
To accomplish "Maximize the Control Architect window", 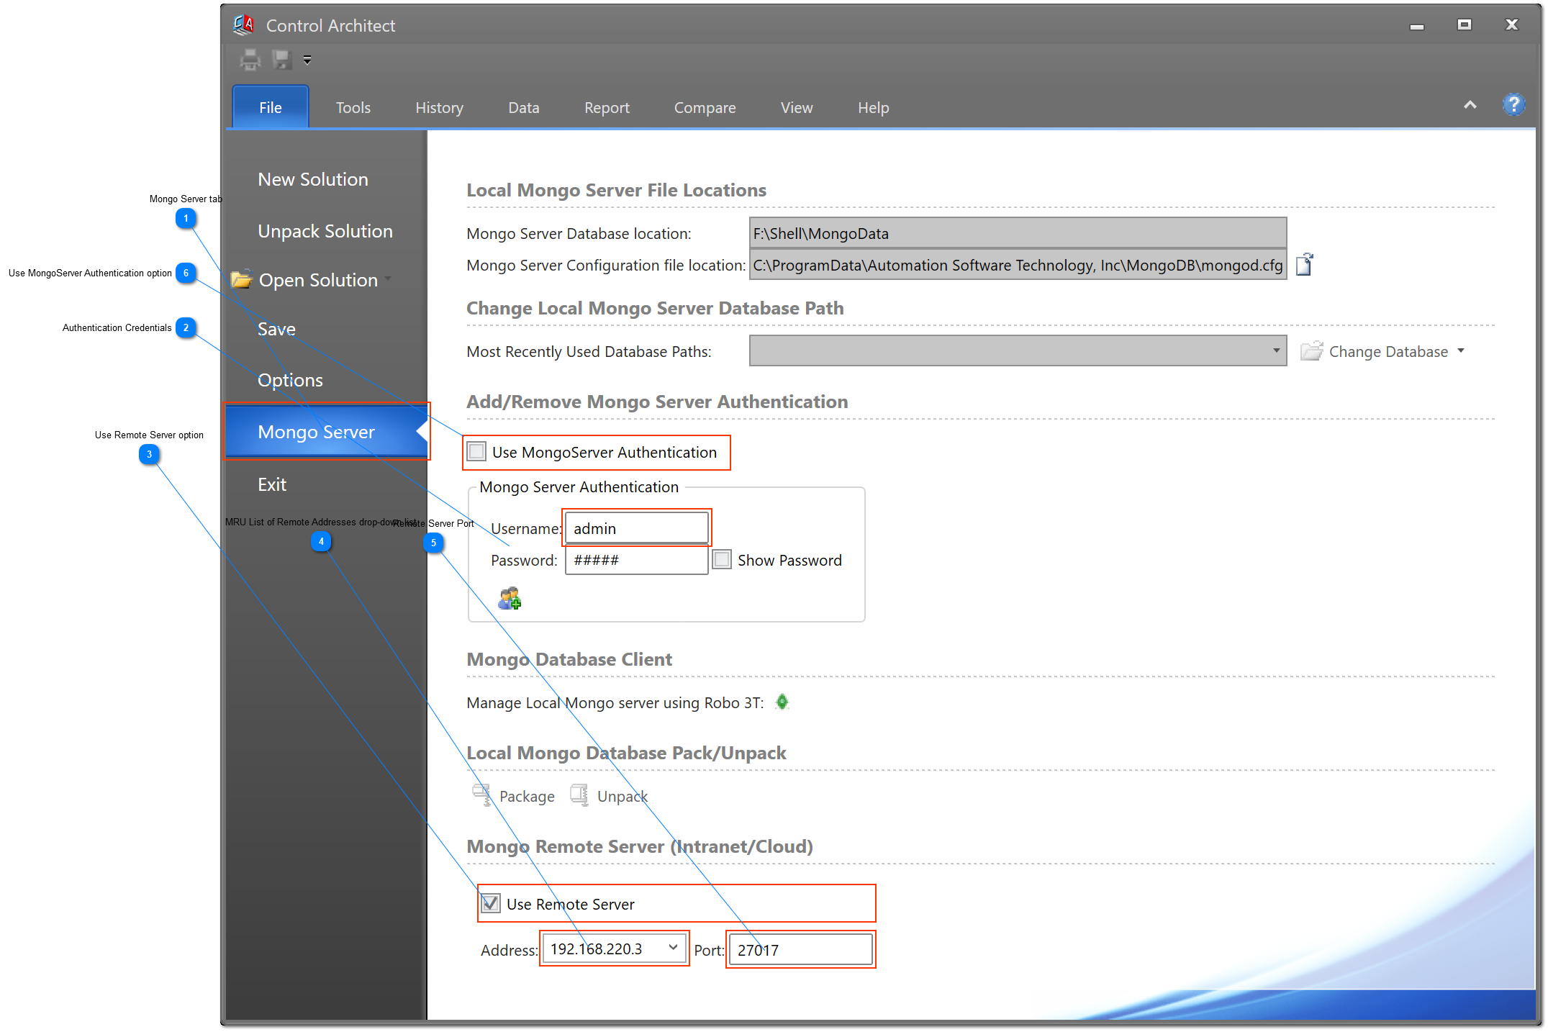I will pos(1465,24).
